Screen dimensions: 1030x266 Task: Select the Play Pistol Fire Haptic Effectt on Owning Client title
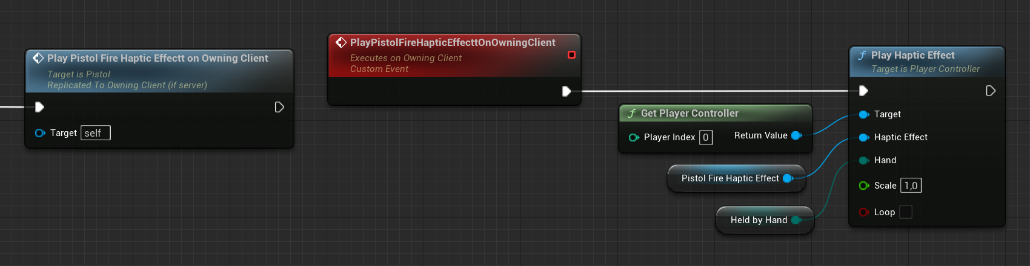(158, 58)
